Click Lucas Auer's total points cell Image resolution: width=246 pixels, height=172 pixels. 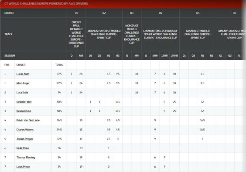59,74
